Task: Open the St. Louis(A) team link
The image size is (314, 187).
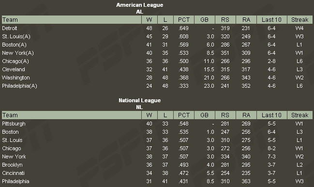Action: 16,36
